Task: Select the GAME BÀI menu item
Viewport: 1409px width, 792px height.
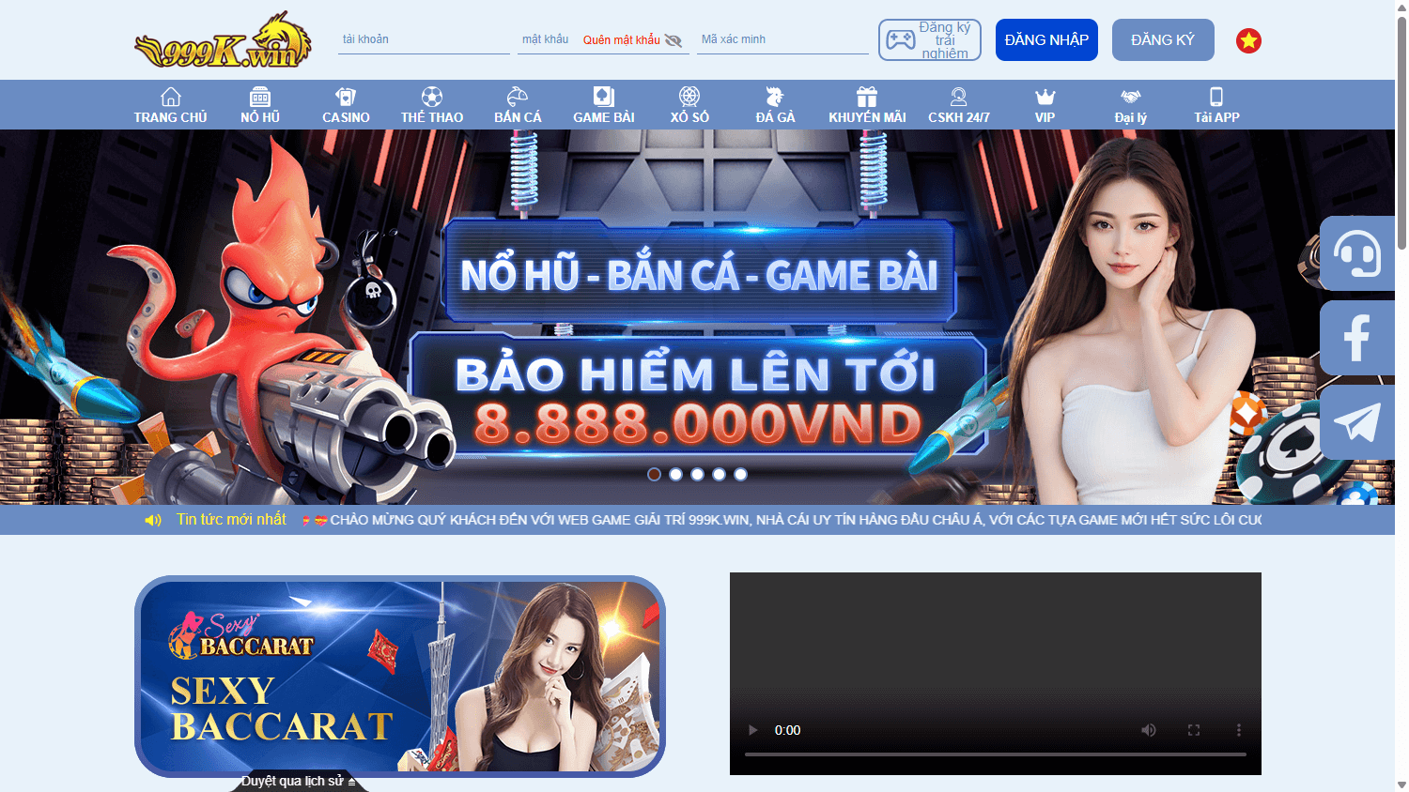Action: (x=604, y=104)
